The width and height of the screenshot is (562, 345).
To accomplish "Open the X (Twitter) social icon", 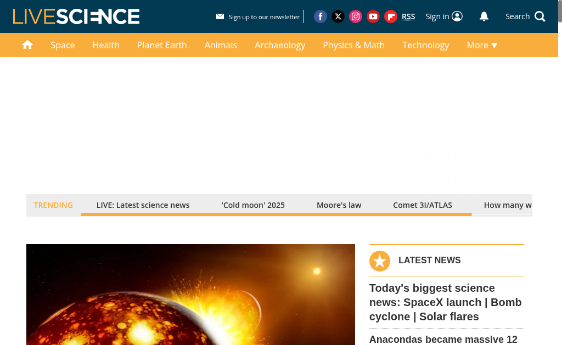I will click(338, 16).
